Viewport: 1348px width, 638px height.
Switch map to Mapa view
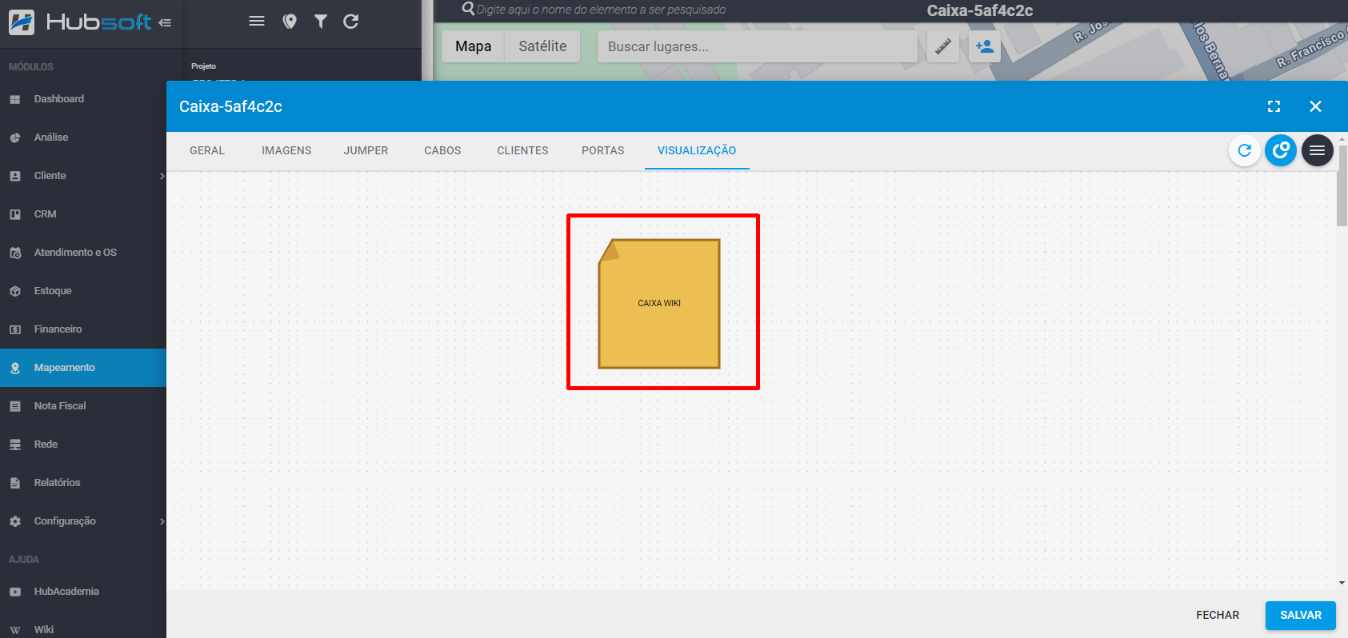coord(473,46)
